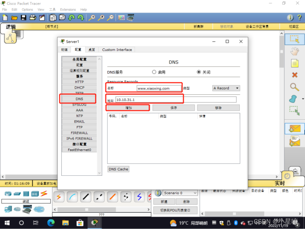Enable DNS service with 启用 radio
This screenshot has height=229, width=305.
pos(154,72)
